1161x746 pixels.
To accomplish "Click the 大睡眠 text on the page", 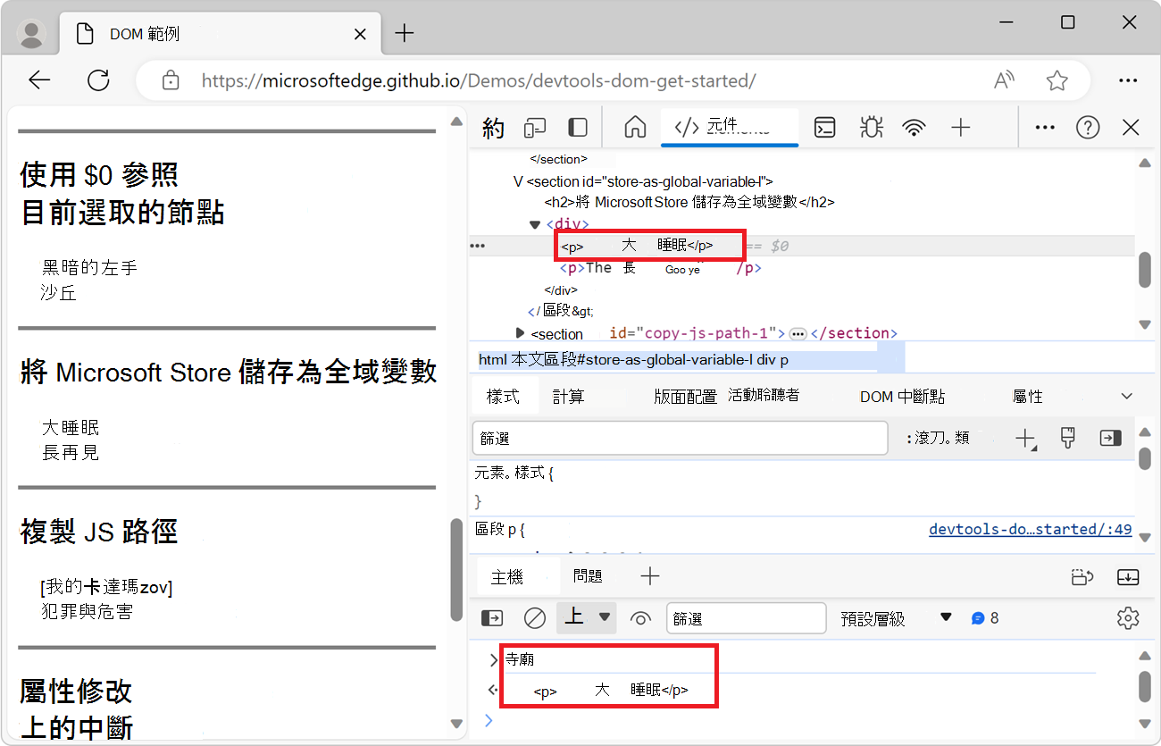I will (71, 428).
